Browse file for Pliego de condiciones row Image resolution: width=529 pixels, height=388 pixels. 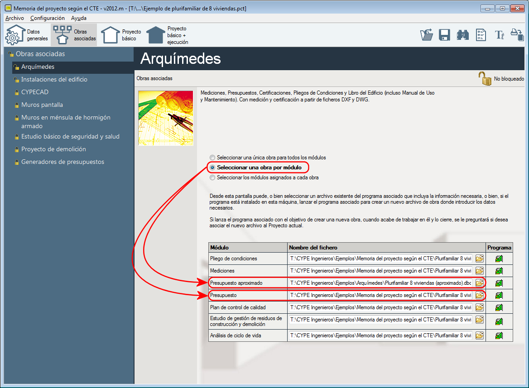[x=479, y=259]
